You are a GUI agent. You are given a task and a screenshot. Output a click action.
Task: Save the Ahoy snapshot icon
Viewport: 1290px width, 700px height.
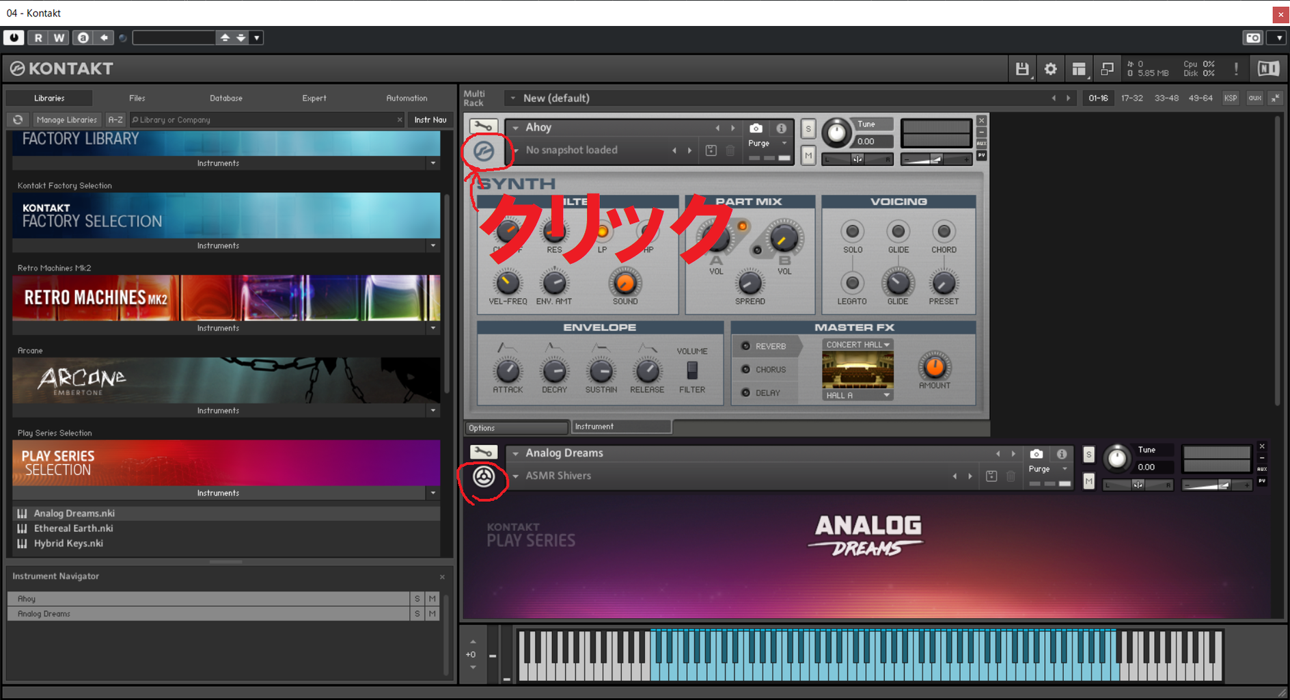coord(711,150)
